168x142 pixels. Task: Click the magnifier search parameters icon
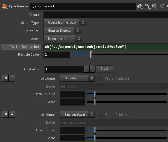154,6
